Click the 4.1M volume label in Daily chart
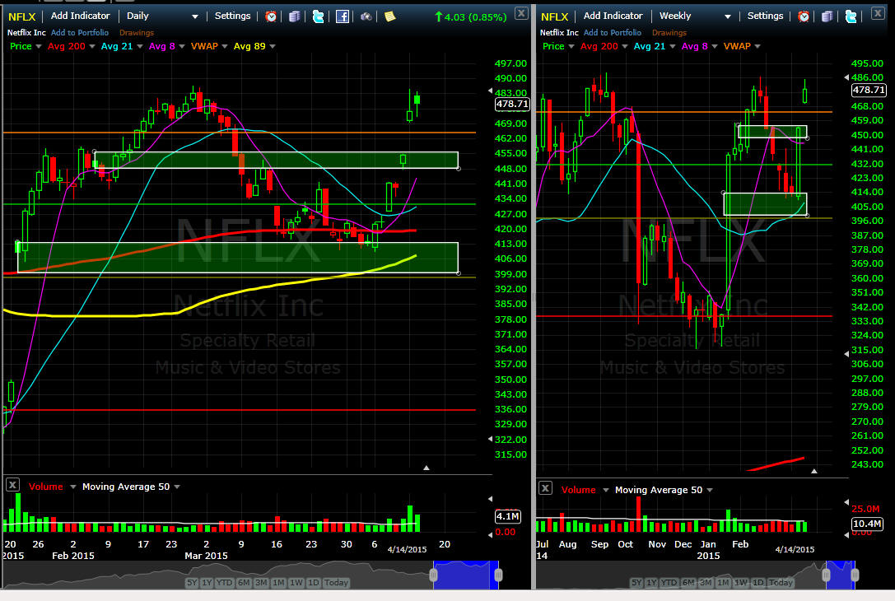The height and width of the screenshot is (601, 895). [x=507, y=516]
